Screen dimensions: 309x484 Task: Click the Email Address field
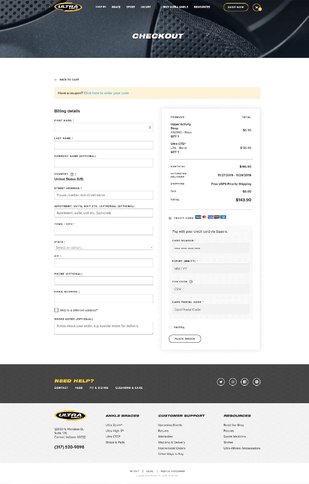click(x=104, y=299)
